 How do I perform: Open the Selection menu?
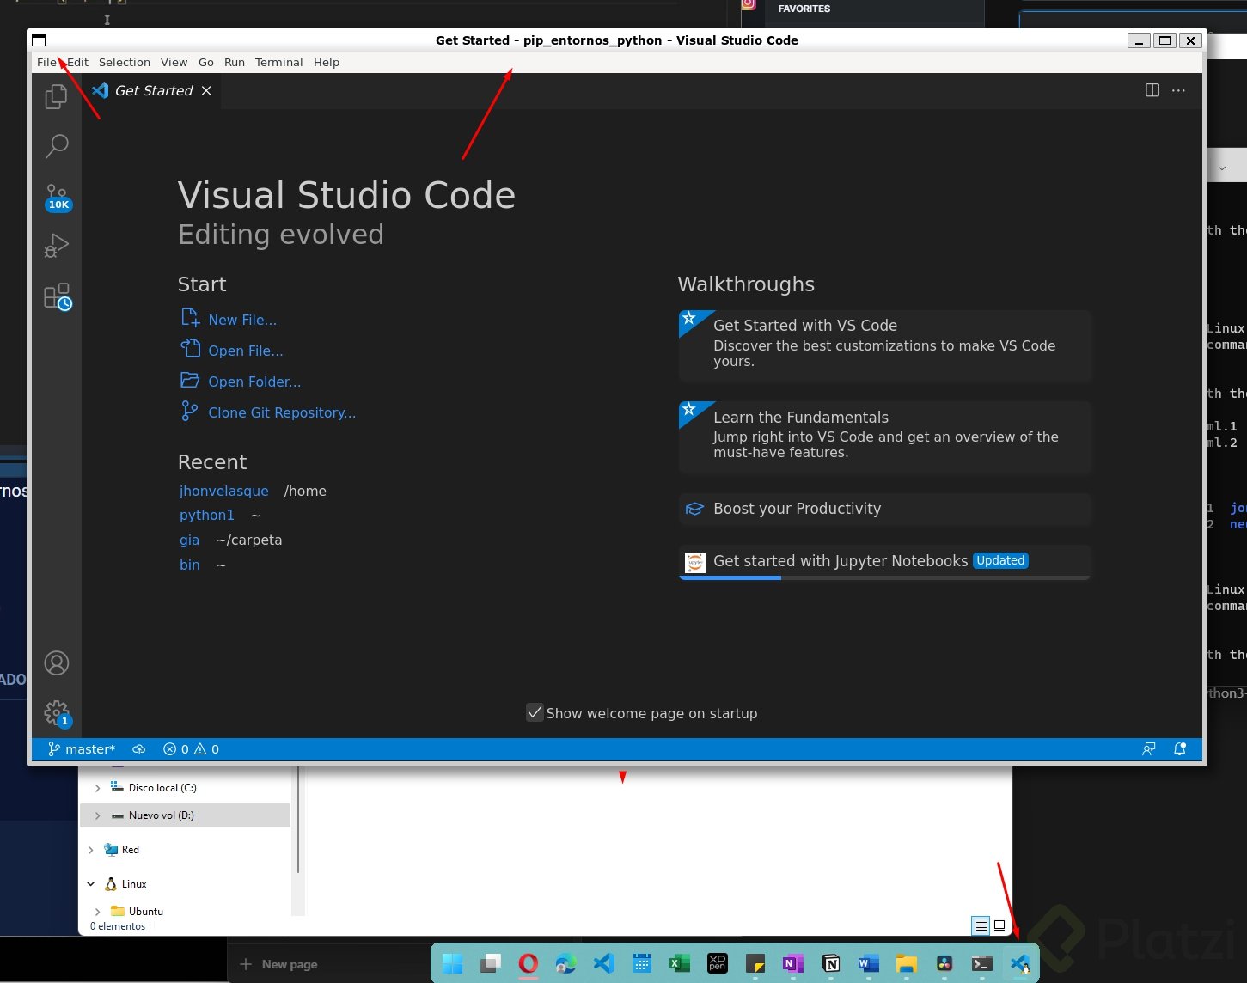(x=124, y=62)
